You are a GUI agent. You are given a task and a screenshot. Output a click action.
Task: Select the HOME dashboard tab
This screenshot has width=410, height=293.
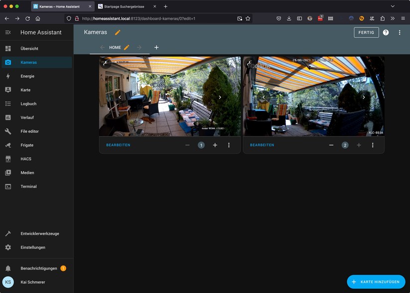115,47
